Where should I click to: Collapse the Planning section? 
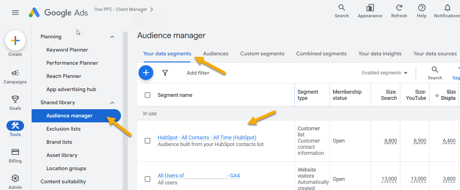(112, 37)
